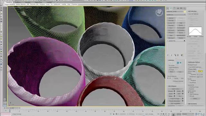Switch to the Selection ribbon tab
Viewport: 206px width, 116px height.
(x=28, y=2)
